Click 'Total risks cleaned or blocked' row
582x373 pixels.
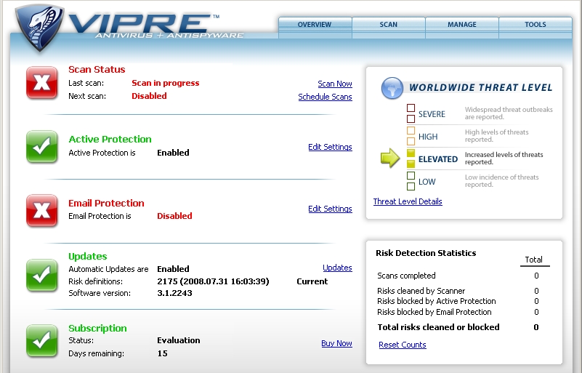[x=458, y=327]
